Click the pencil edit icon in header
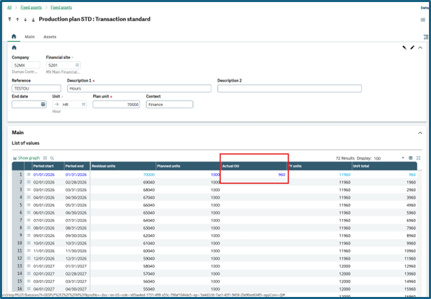Image resolution: width=431 pixels, height=299 pixels. click(412, 47)
